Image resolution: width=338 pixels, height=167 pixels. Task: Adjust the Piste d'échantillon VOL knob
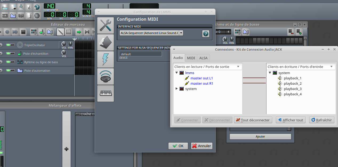pos(64,52)
